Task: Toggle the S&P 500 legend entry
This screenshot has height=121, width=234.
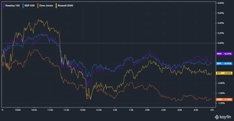Action: [29, 6]
